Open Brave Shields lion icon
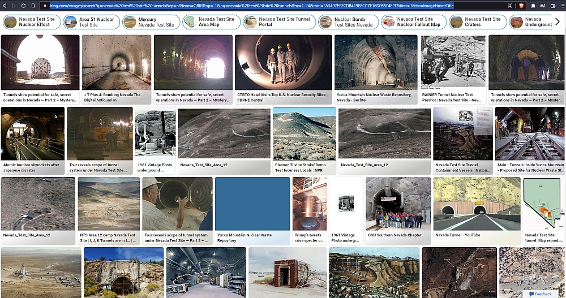This screenshot has height=298, width=566. point(521,6)
